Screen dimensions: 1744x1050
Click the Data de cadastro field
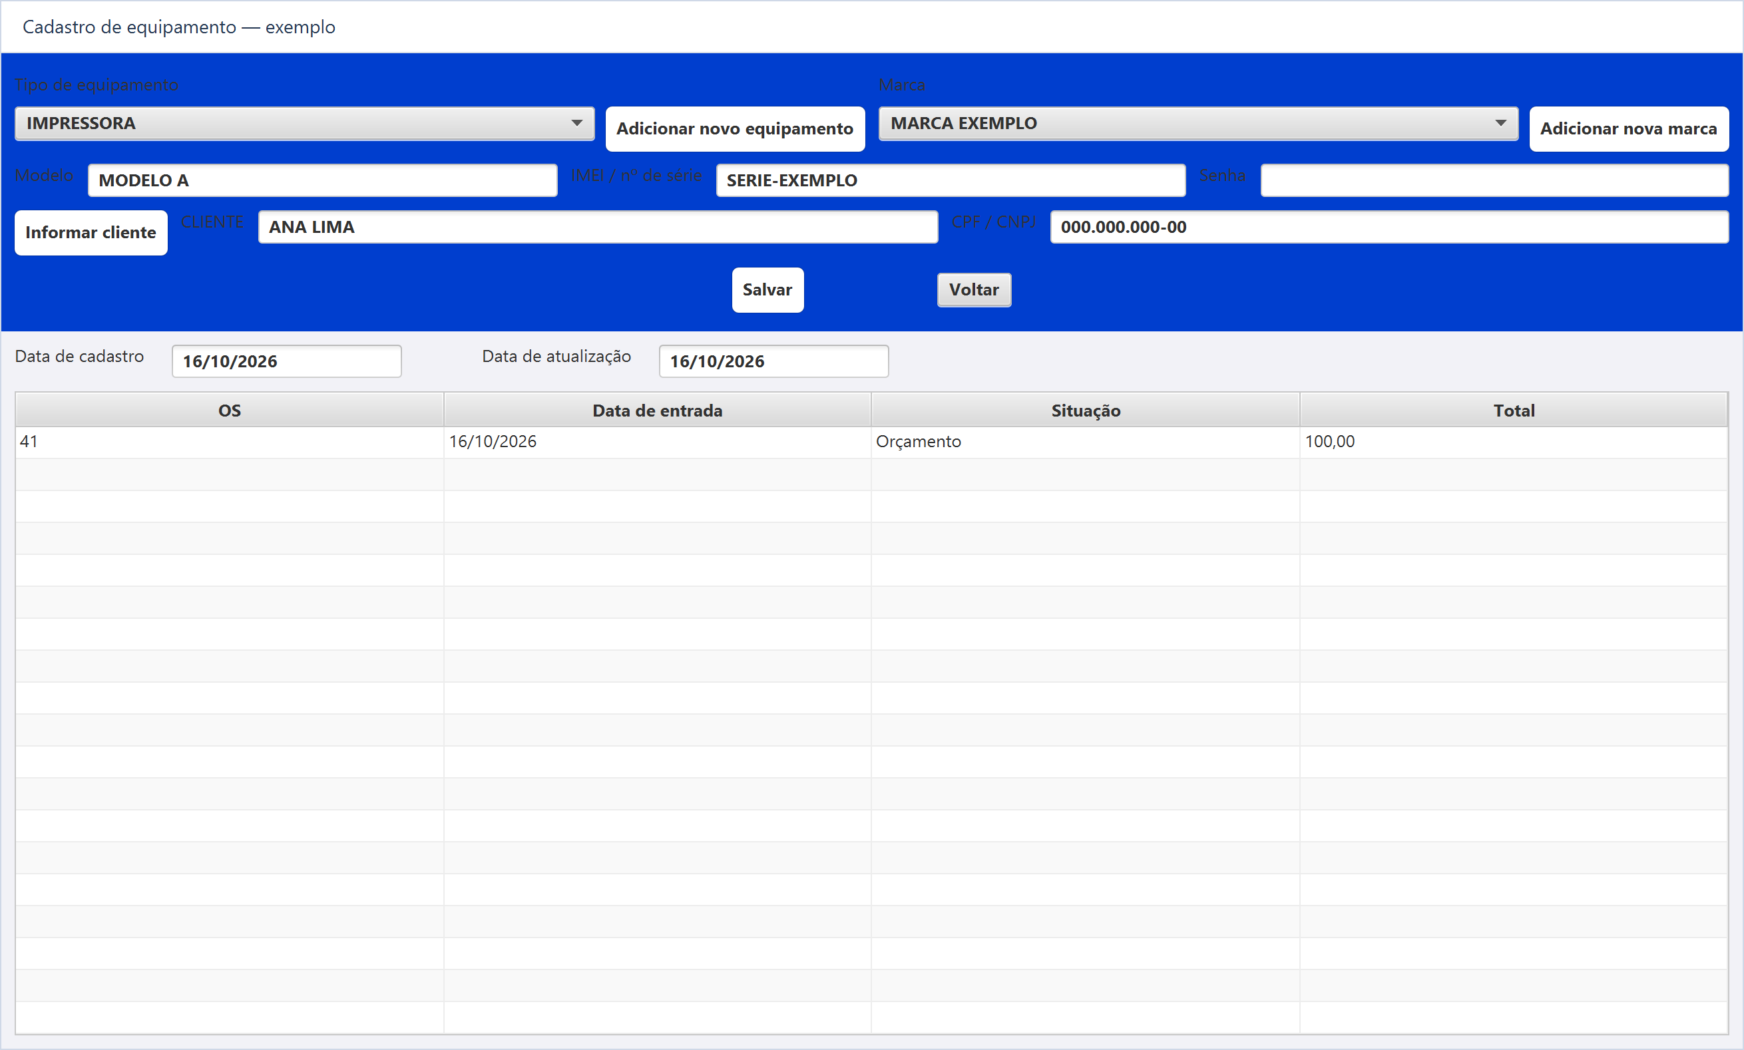[x=287, y=361]
